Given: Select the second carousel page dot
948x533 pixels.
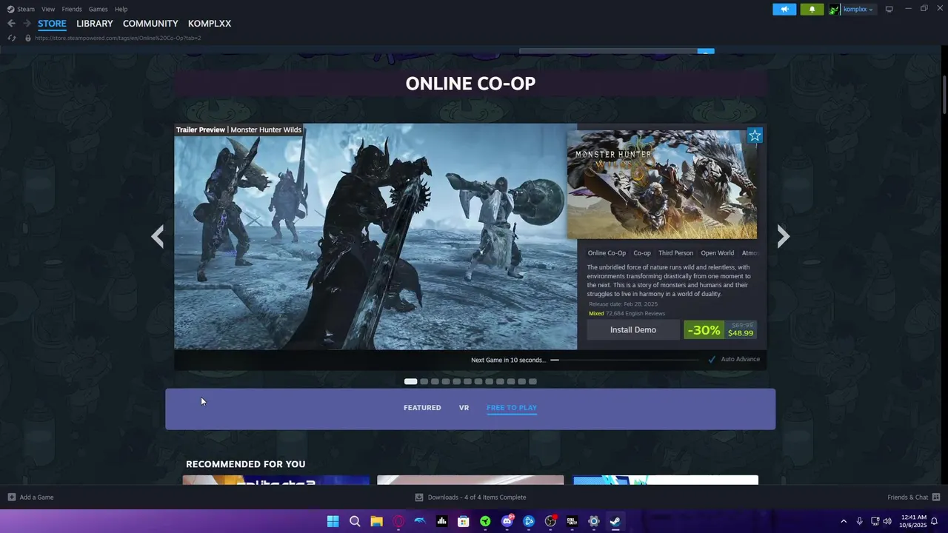Looking at the screenshot, I should (424, 382).
